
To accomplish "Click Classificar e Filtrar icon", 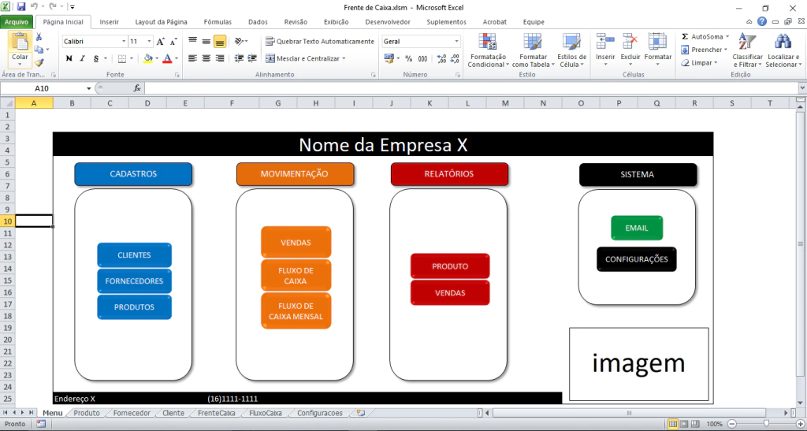I will [747, 43].
